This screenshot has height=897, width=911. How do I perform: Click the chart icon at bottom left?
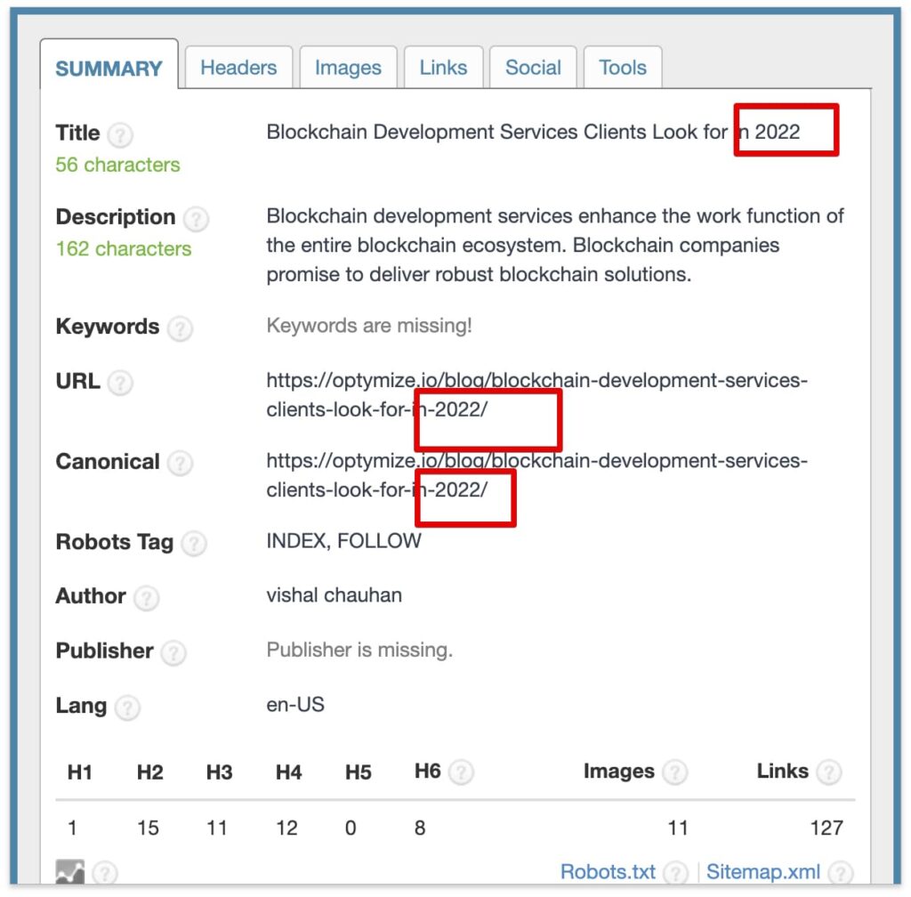[x=69, y=873]
